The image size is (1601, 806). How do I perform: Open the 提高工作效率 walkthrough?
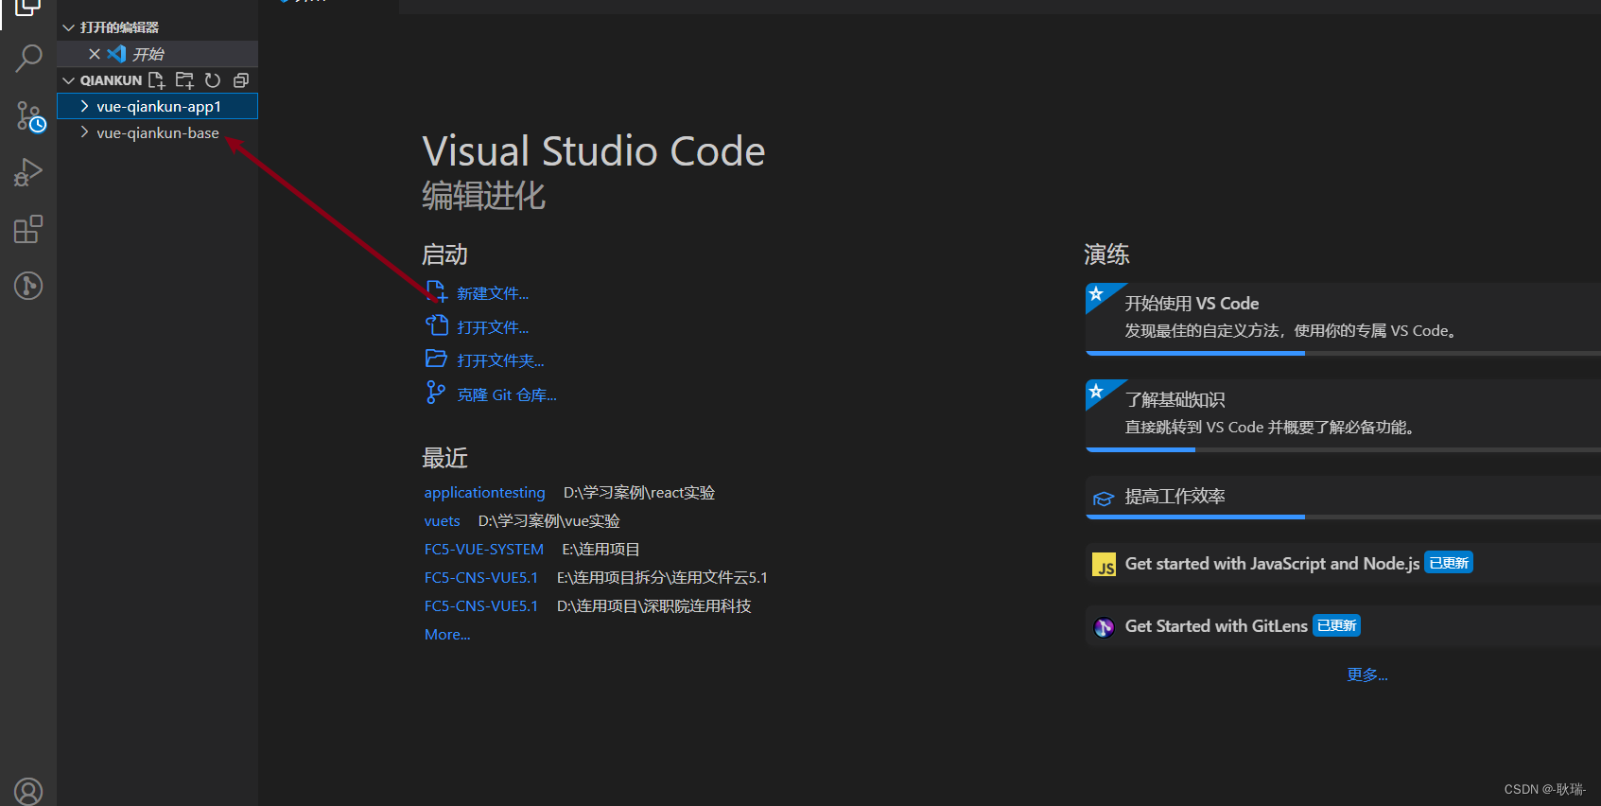click(1343, 497)
